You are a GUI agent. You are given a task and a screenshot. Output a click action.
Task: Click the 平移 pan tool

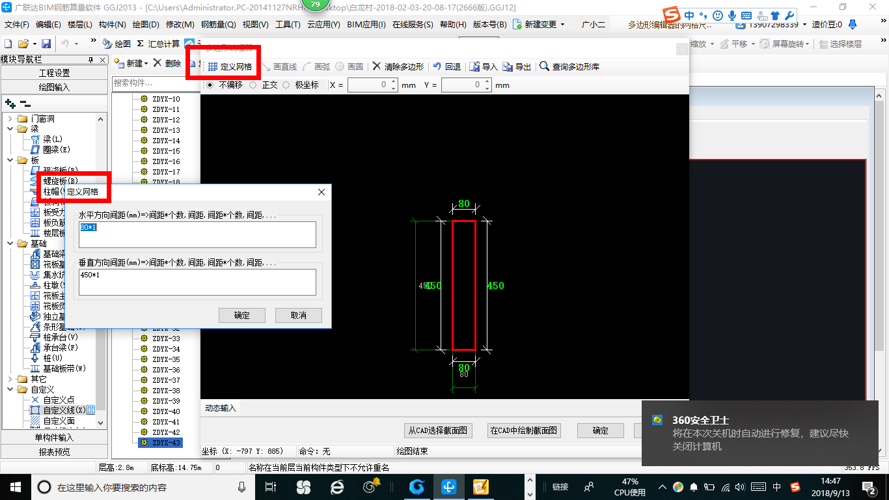pos(733,44)
